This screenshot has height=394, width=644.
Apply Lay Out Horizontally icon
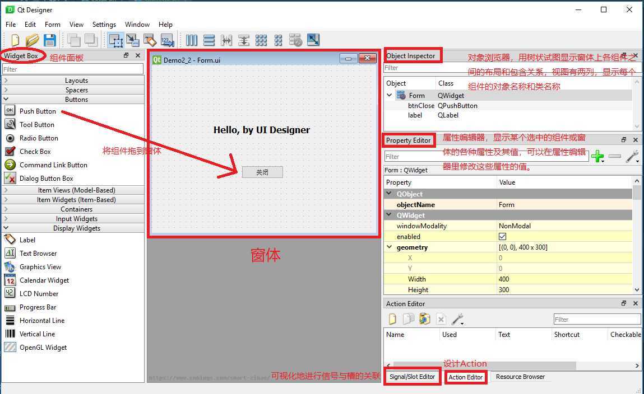(191, 40)
